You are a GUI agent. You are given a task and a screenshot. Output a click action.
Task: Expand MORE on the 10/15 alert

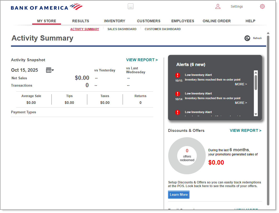tap(241, 84)
